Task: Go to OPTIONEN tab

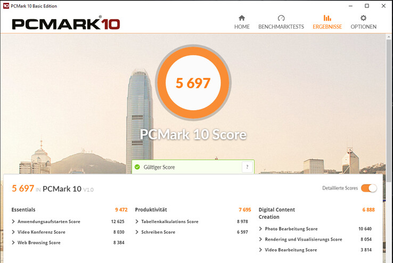Action: pyautogui.click(x=363, y=22)
